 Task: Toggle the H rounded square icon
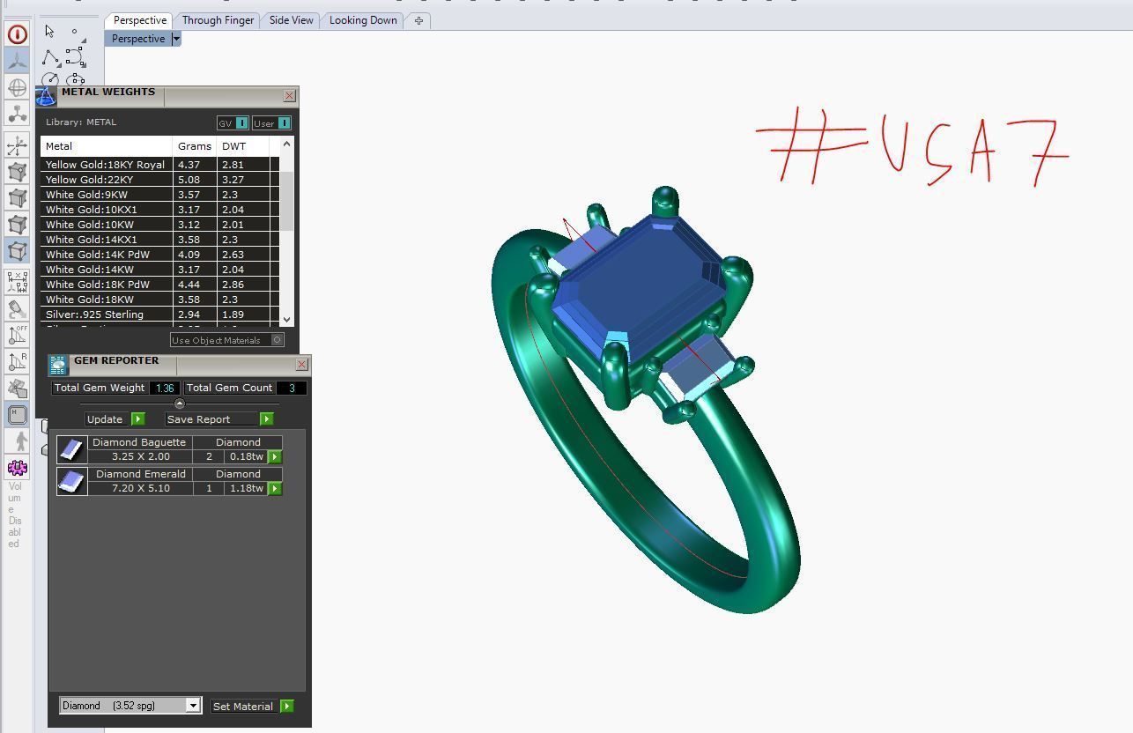(17, 414)
